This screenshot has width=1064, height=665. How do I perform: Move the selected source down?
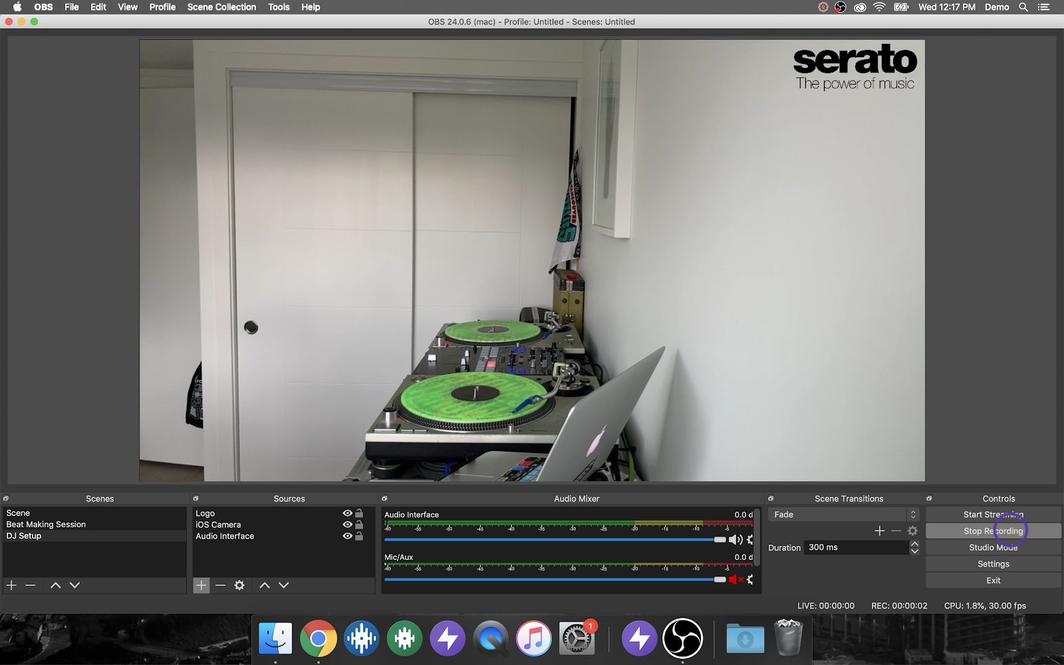[284, 585]
